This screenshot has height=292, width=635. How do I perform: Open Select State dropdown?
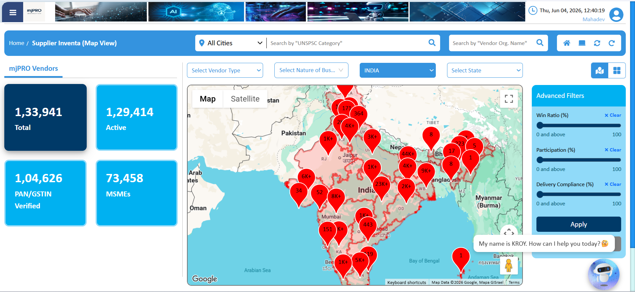(485, 70)
